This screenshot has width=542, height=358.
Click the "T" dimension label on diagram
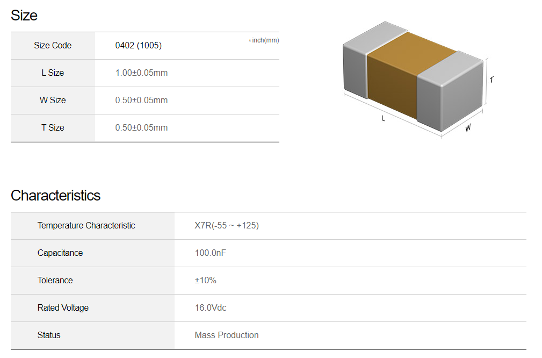point(492,80)
